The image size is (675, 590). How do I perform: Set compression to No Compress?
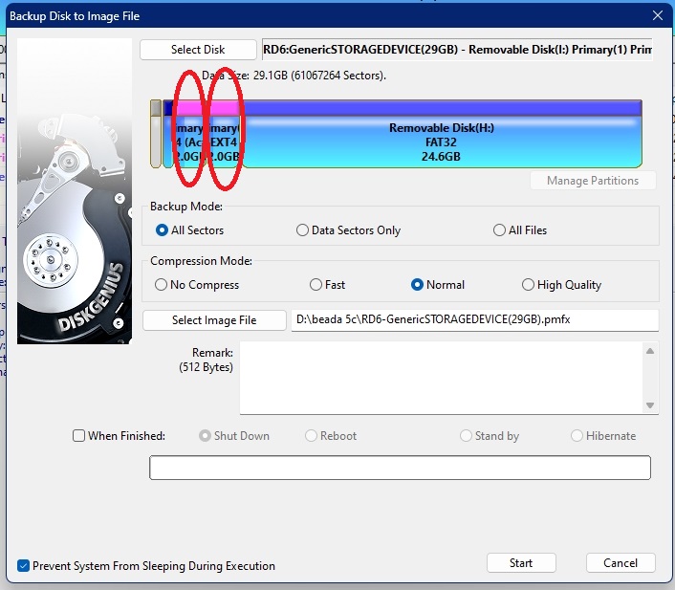click(161, 285)
